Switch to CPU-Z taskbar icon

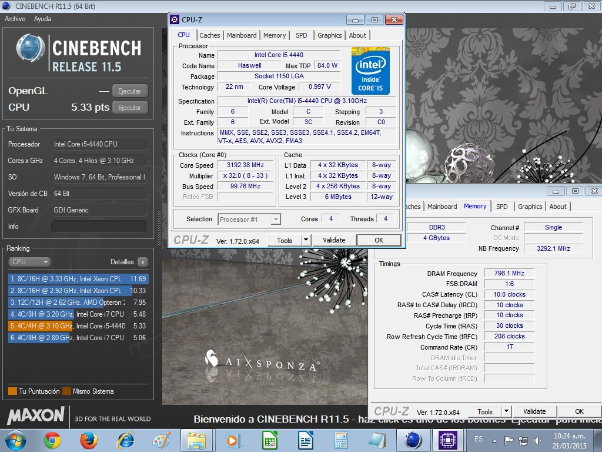coord(447,440)
